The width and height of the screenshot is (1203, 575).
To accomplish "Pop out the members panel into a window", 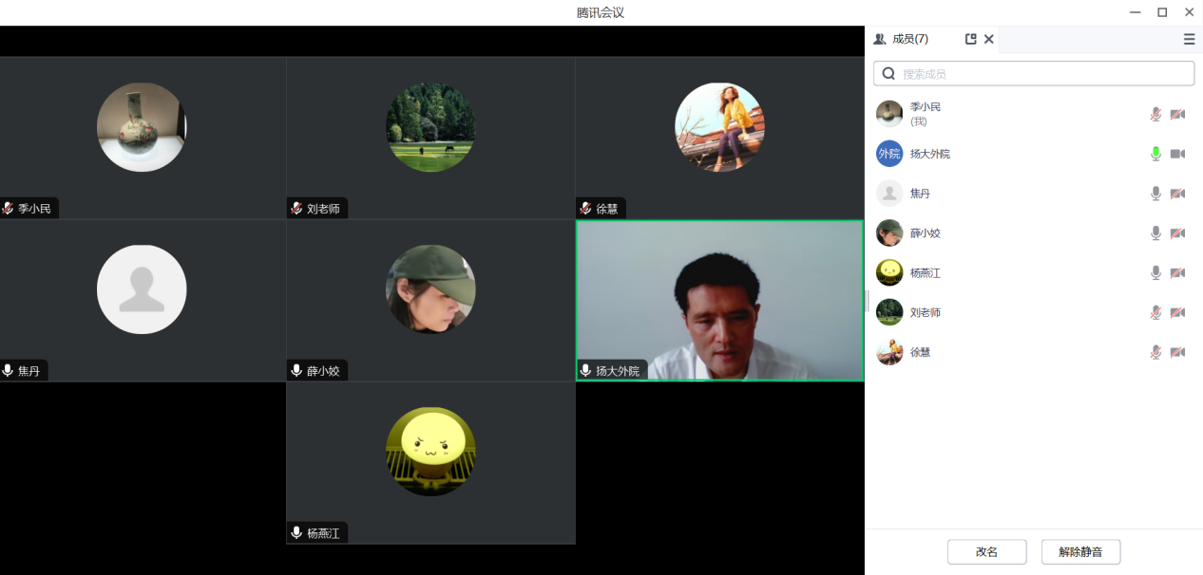I will click(970, 39).
